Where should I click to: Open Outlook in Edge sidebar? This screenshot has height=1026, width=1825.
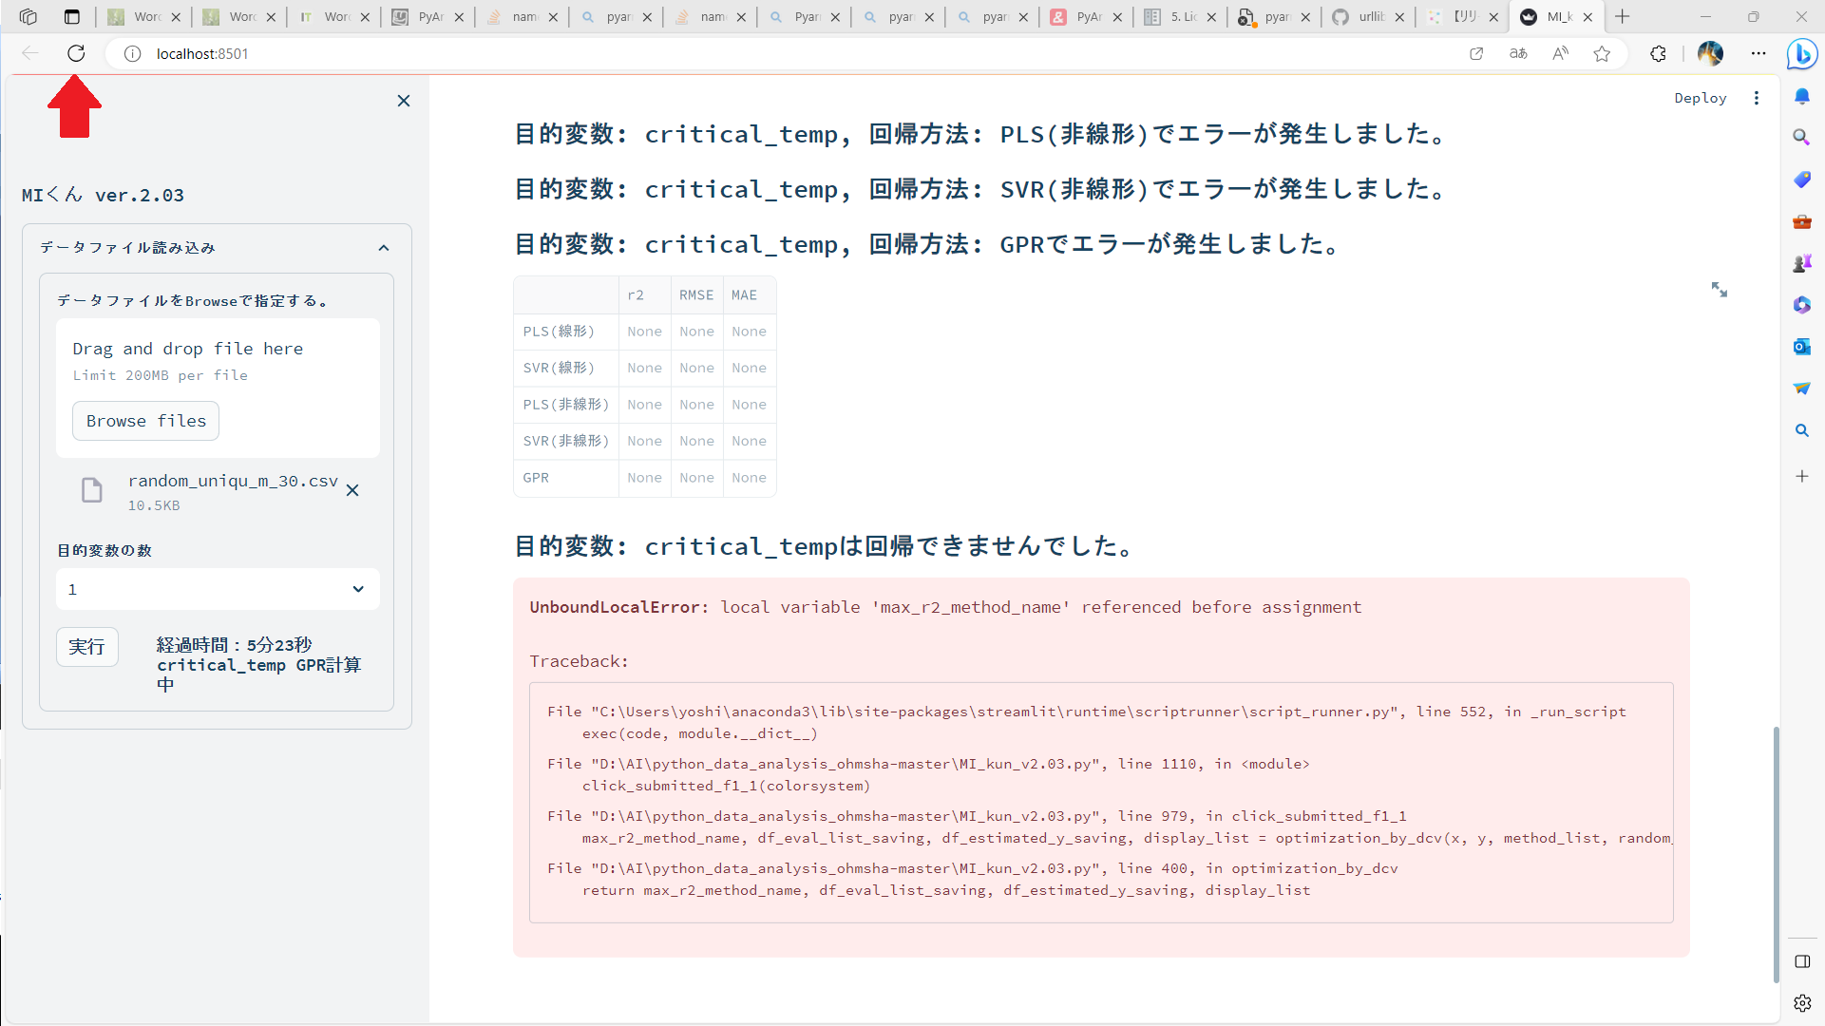click(x=1801, y=347)
